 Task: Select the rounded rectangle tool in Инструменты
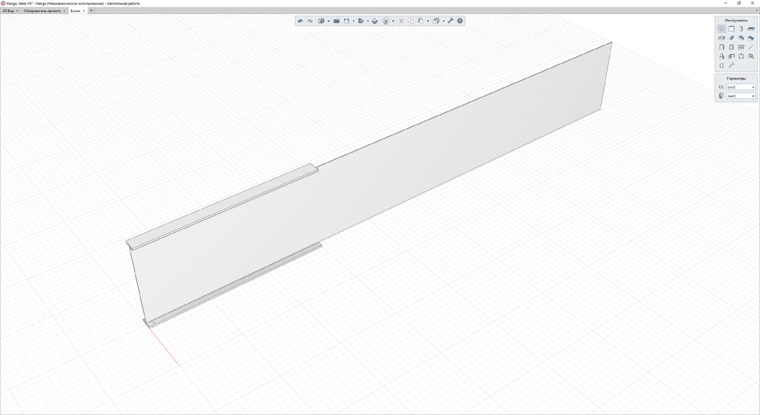pos(731,28)
